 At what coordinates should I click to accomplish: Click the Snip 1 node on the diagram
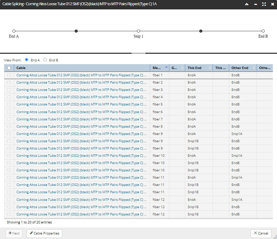[x=138, y=31]
